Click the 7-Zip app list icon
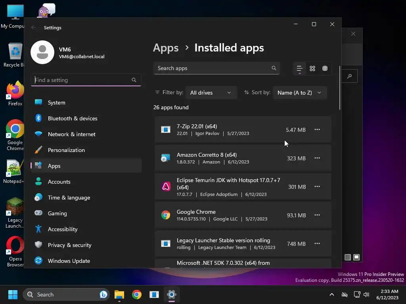Image resolution: width=406 pixels, height=304 pixels. pos(166,129)
